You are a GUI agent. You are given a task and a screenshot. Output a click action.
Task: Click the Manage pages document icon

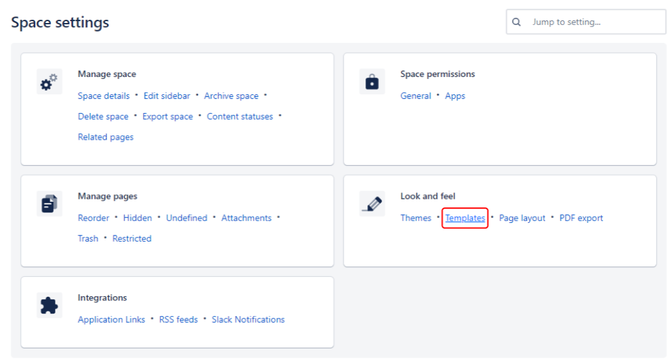pyautogui.click(x=49, y=204)
